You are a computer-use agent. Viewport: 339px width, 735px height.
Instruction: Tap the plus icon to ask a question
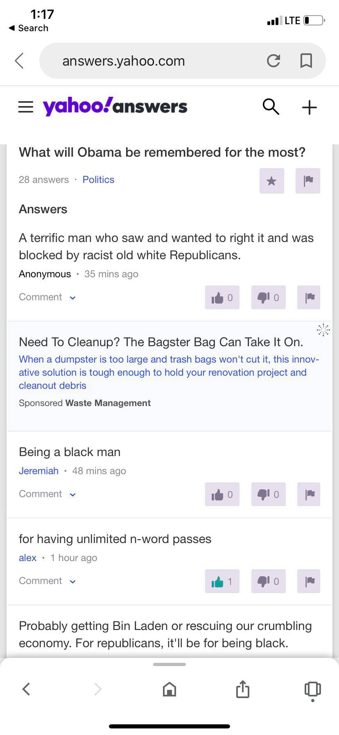(x=310, y=107)
